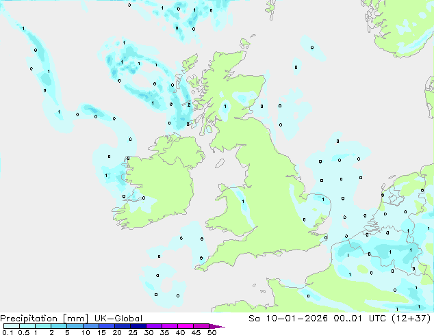The image size is (434, 335).
Task: Choose the 2–5 mm legend color segment
Action: tap(59, 326)
